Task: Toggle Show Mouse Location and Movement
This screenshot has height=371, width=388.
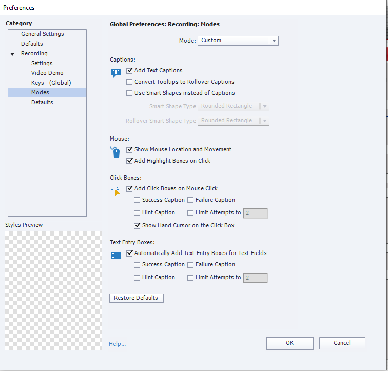Action: (x=129, y=150)
